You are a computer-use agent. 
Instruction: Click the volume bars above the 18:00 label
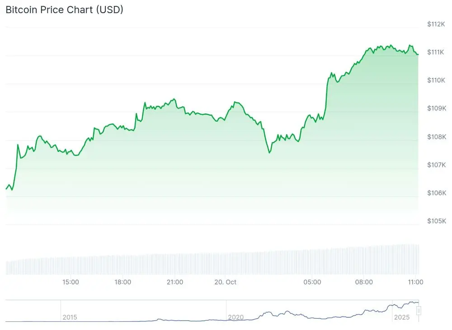tap(123, 265)
